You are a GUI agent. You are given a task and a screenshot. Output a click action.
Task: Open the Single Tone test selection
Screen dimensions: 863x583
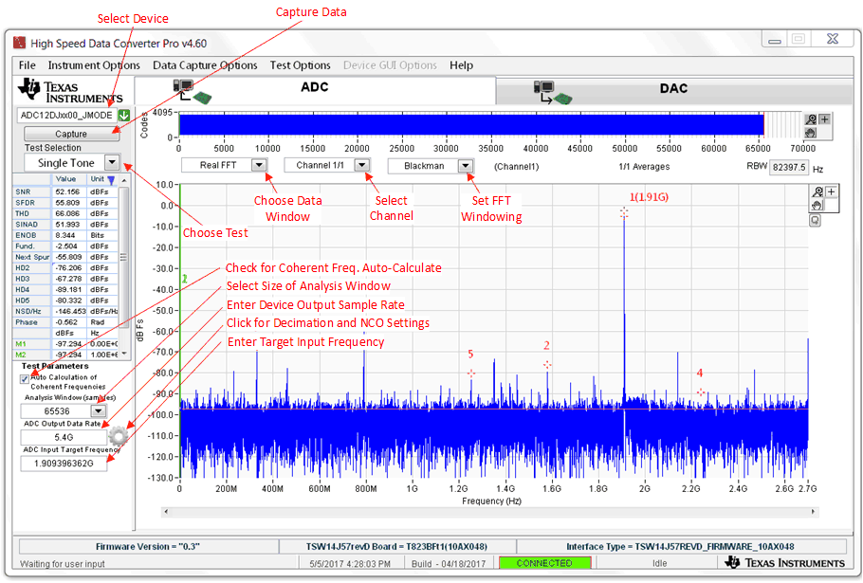coord(111,163)
